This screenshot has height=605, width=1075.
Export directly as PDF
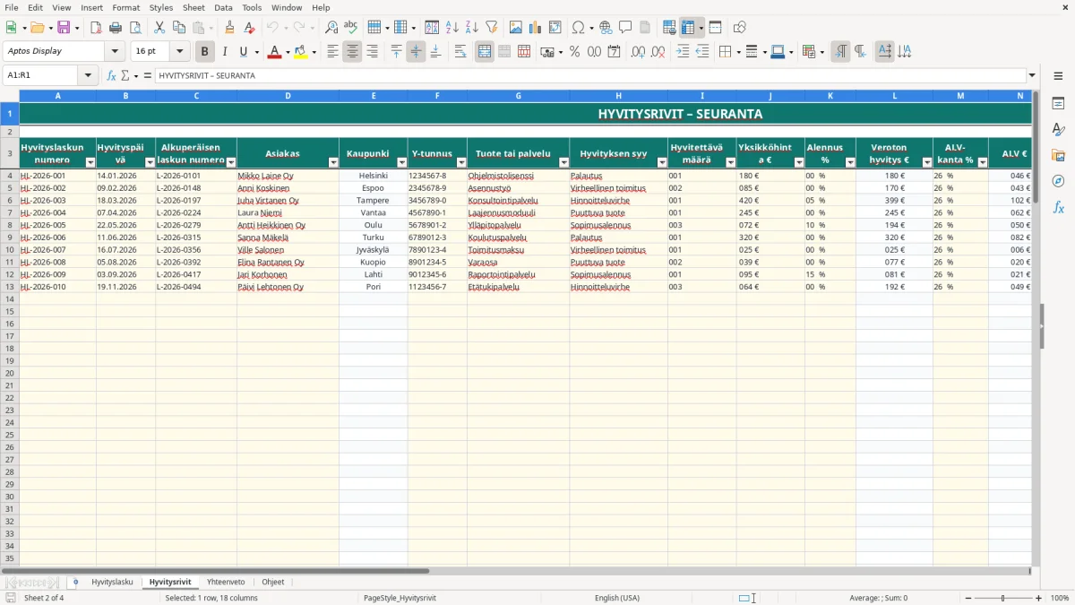(x=96, y=28)
